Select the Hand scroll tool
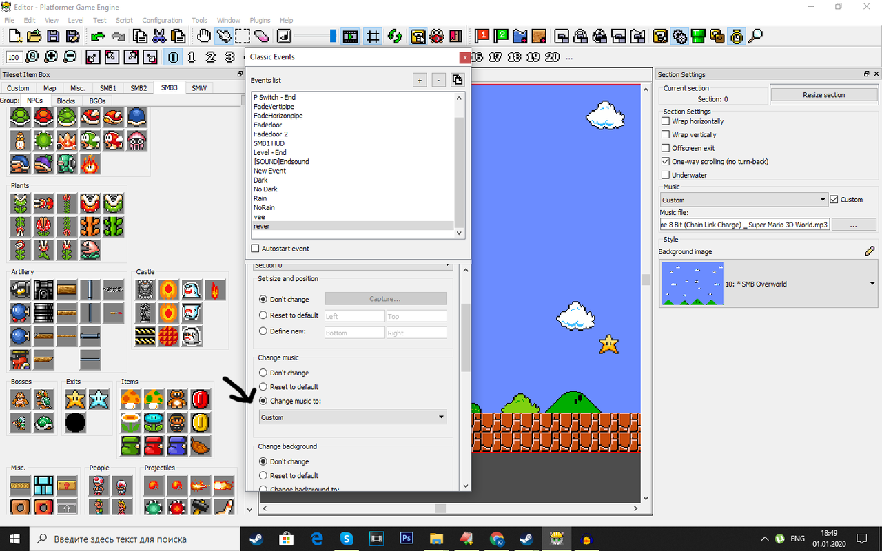The image size is (882, 551). point(205,36)
